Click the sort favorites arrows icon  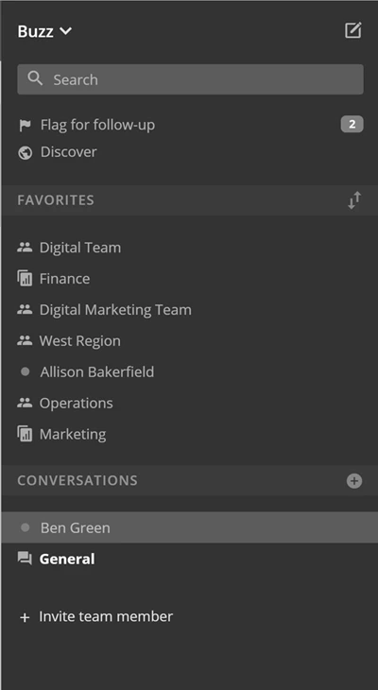point(354,200)
